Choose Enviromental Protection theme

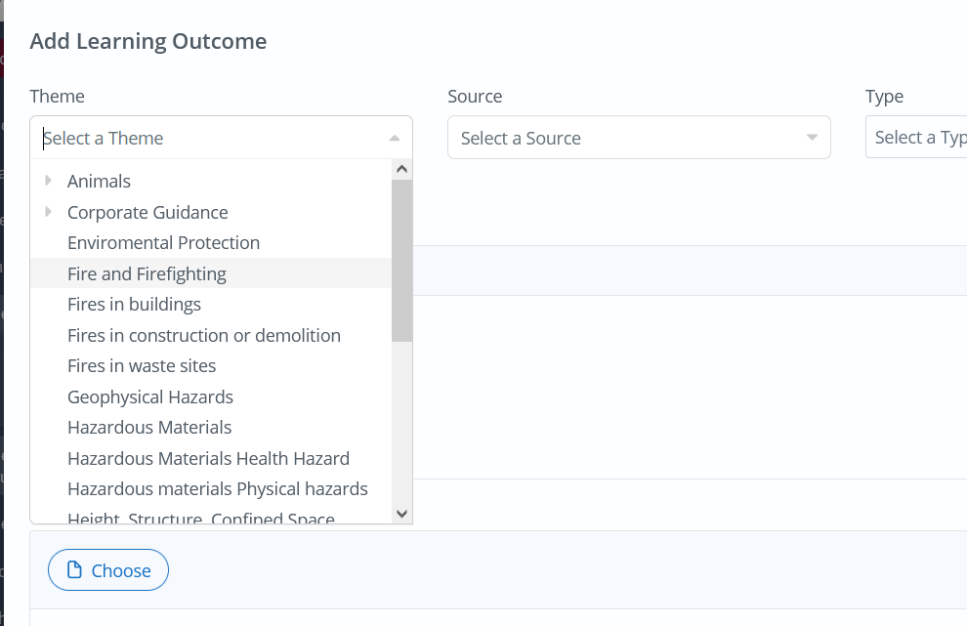click(163, 242)
